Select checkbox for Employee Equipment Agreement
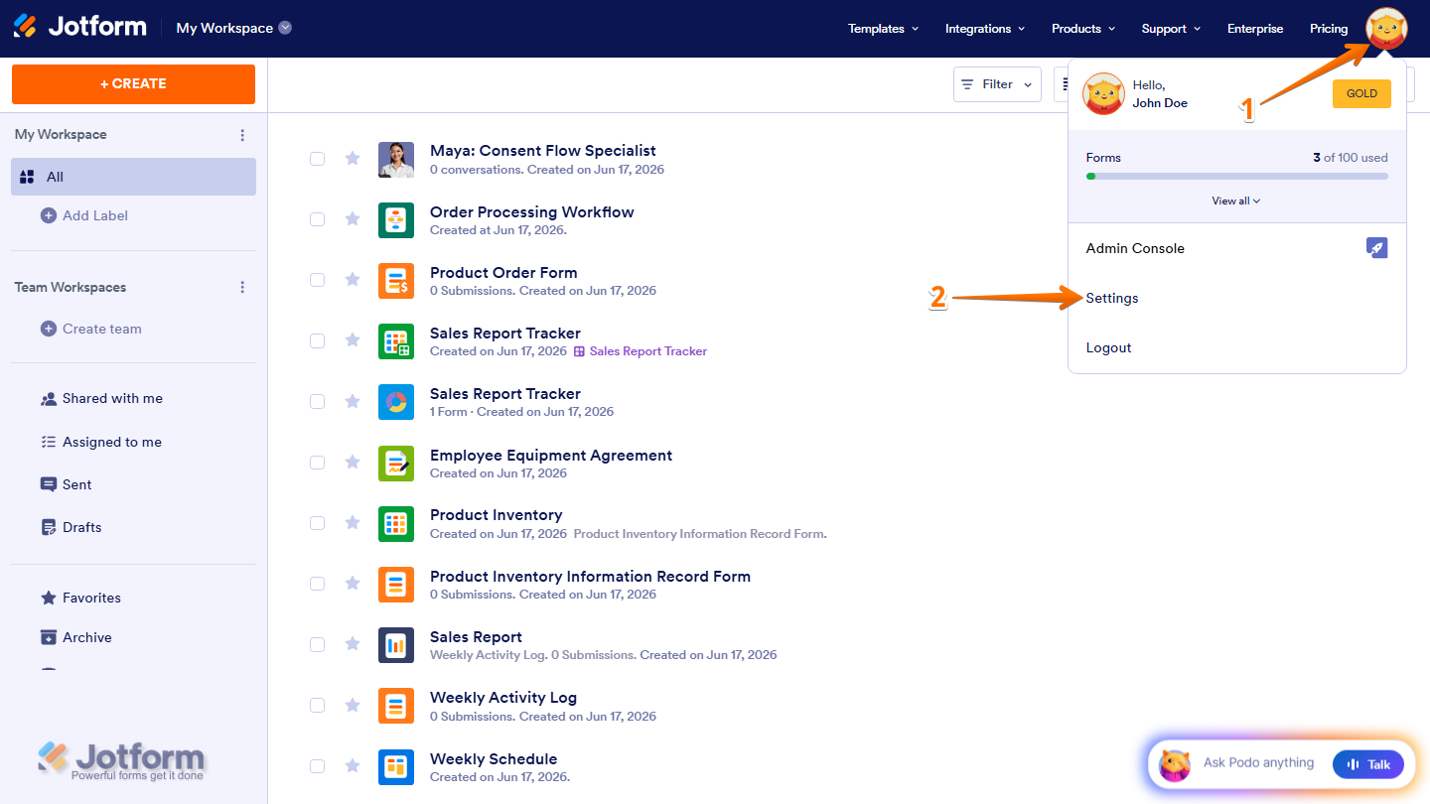 click(317, 463)
